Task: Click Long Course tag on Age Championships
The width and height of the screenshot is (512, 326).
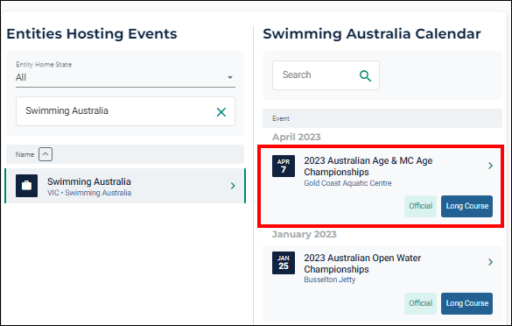Action: tap(466, 206)
